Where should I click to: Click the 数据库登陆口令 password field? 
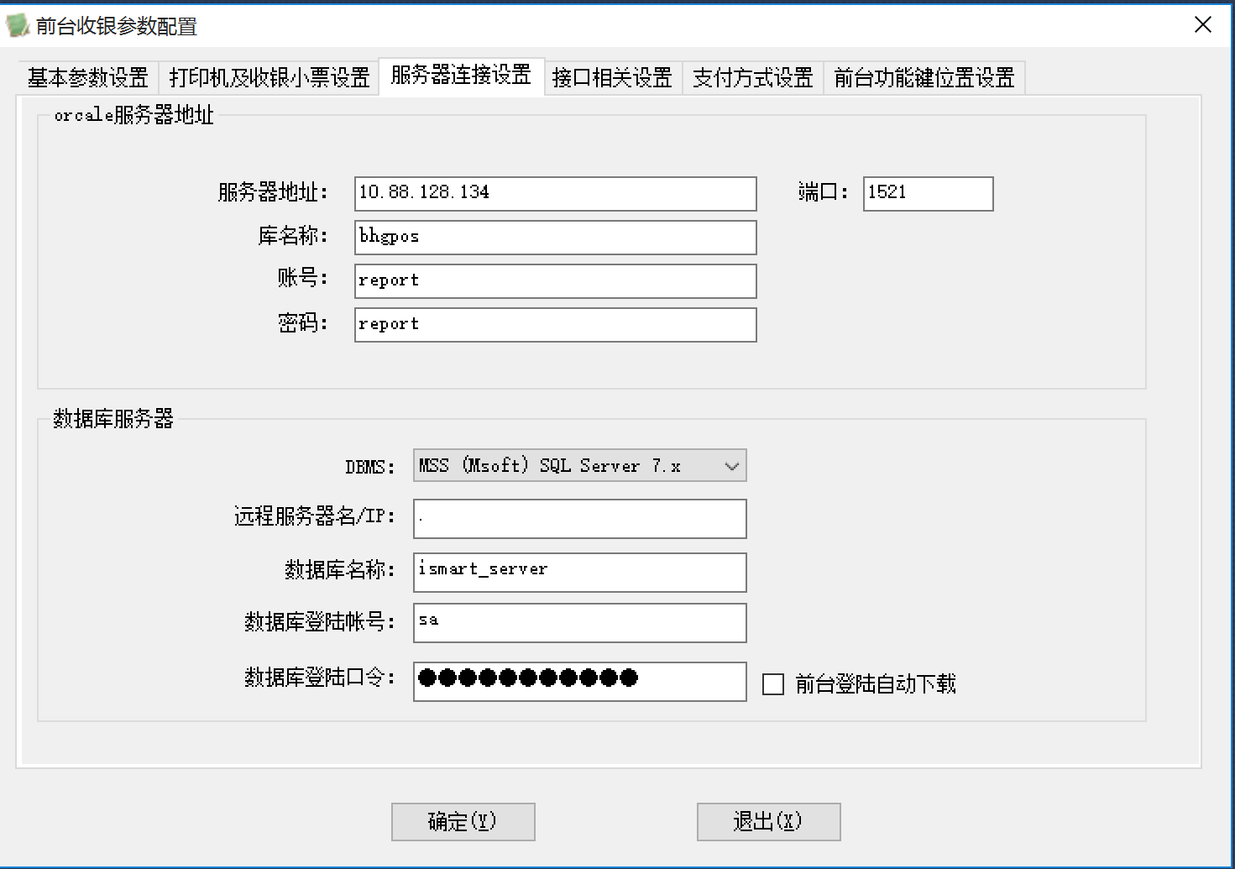click(x=579, y=681)
